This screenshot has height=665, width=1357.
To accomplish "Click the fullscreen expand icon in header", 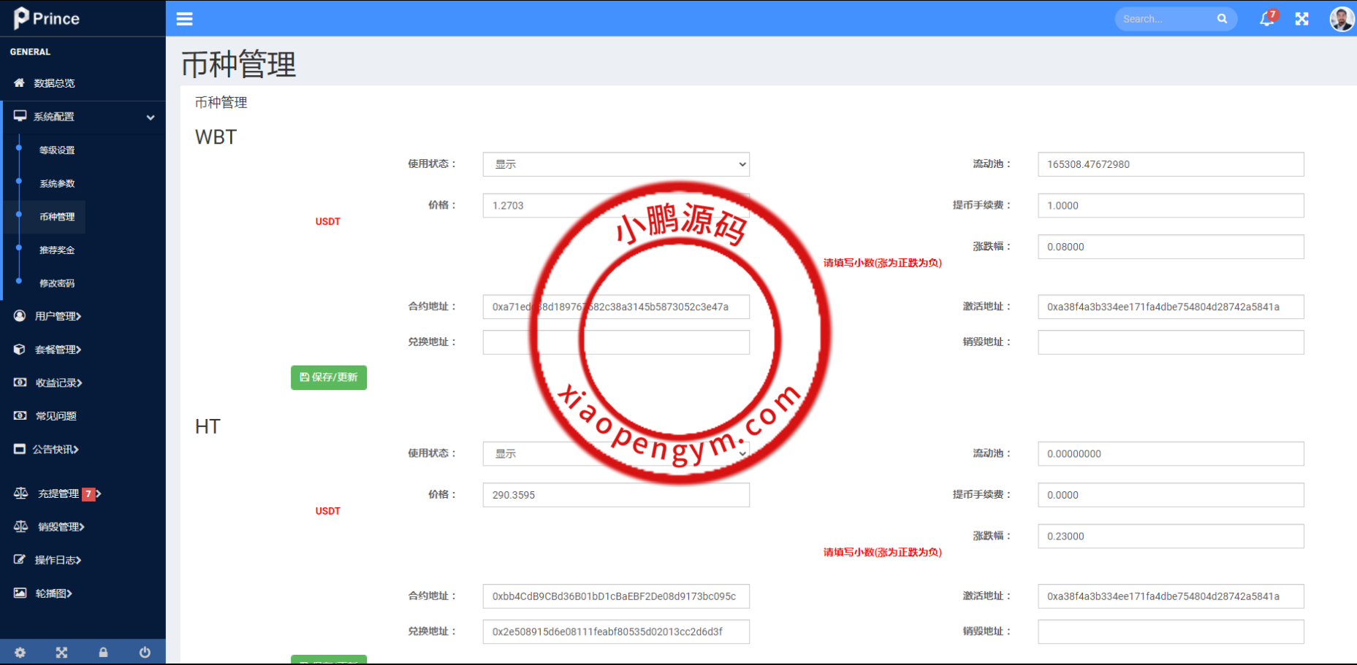I will pyautogui.click(x=1301, y=19).
